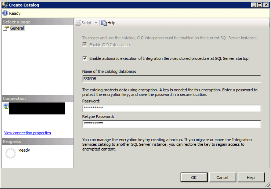The height and width of the screenshot is (189, 271).
Task: Open the Script dropdown arrow
Action: [96, 23]
